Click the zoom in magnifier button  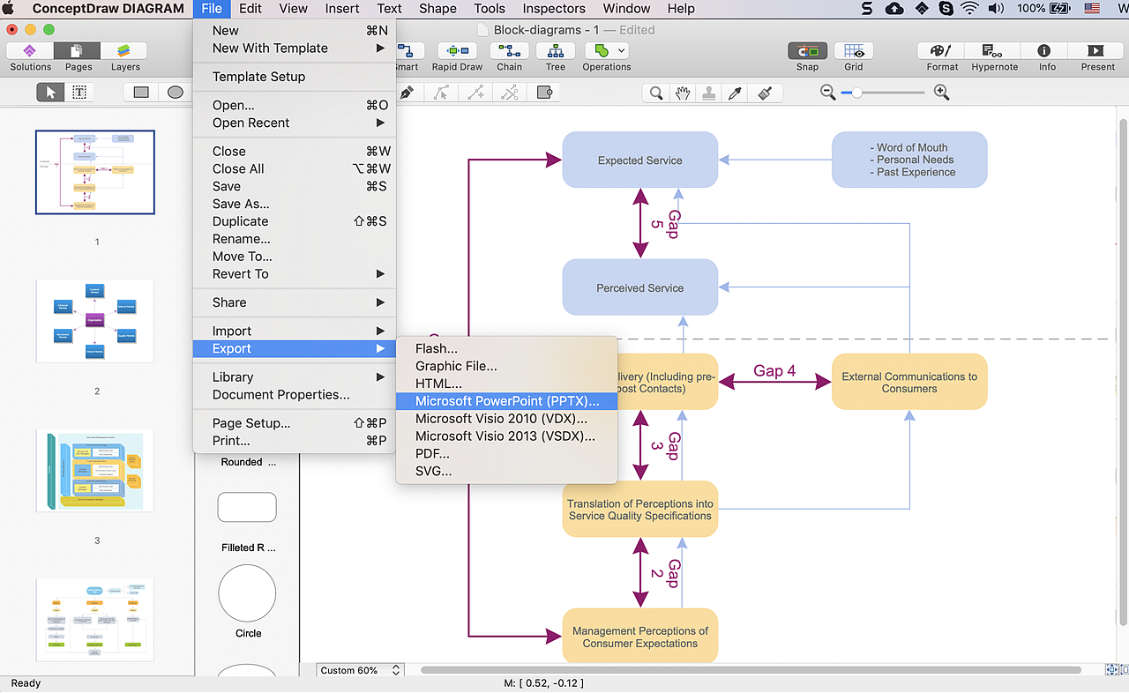point(941,93)
